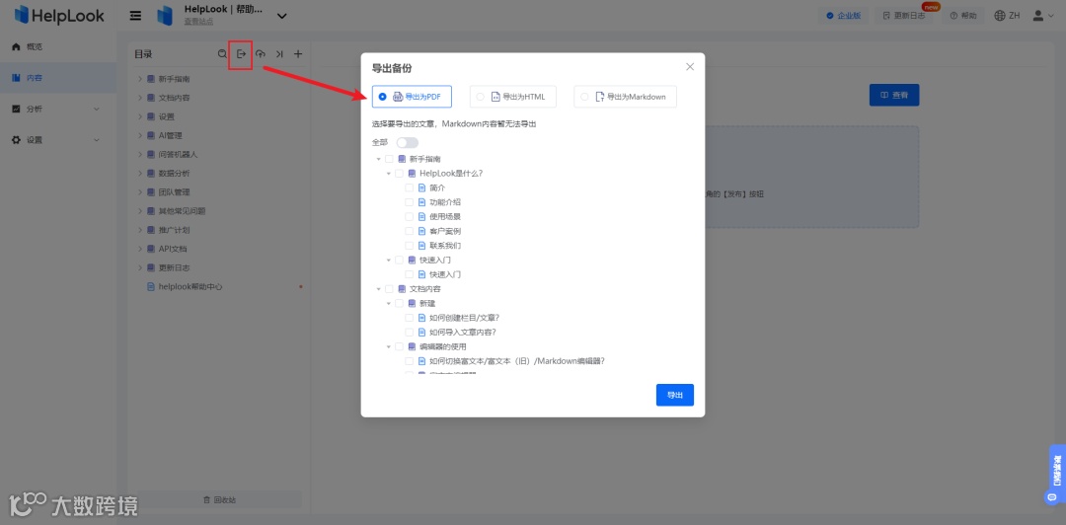Collapse the 编辑器的使用 tree node
The image size is (1066, 525).
tap(389, 346)
